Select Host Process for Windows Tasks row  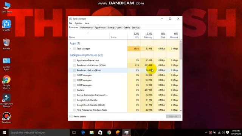(x=124, y=110)
